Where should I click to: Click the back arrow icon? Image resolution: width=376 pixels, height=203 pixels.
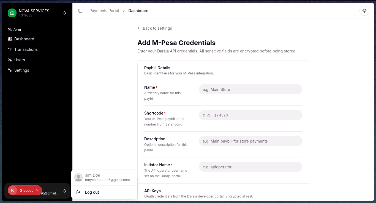139,28
